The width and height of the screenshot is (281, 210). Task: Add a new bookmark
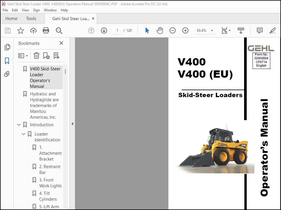(x=46, y=56)
